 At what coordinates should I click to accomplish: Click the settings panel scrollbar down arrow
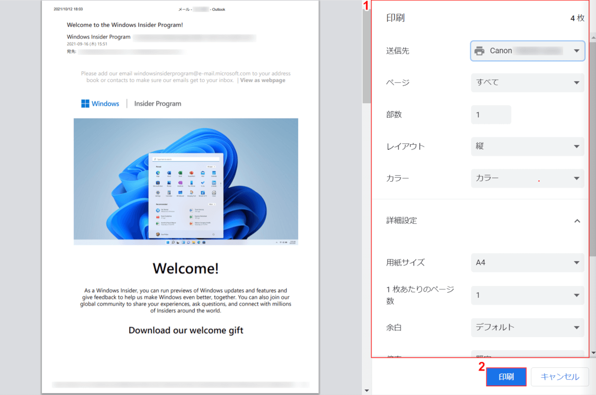tap(593, 354)
